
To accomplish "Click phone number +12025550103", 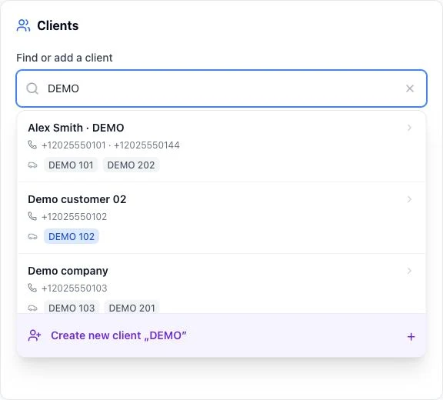I will [75, 288].
